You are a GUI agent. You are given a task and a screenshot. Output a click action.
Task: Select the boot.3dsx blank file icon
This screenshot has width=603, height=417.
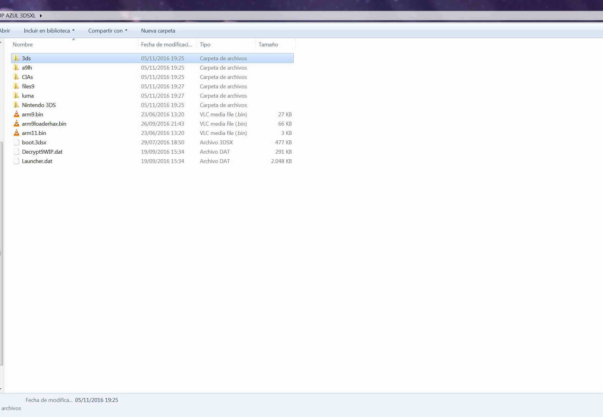[16, 142]
